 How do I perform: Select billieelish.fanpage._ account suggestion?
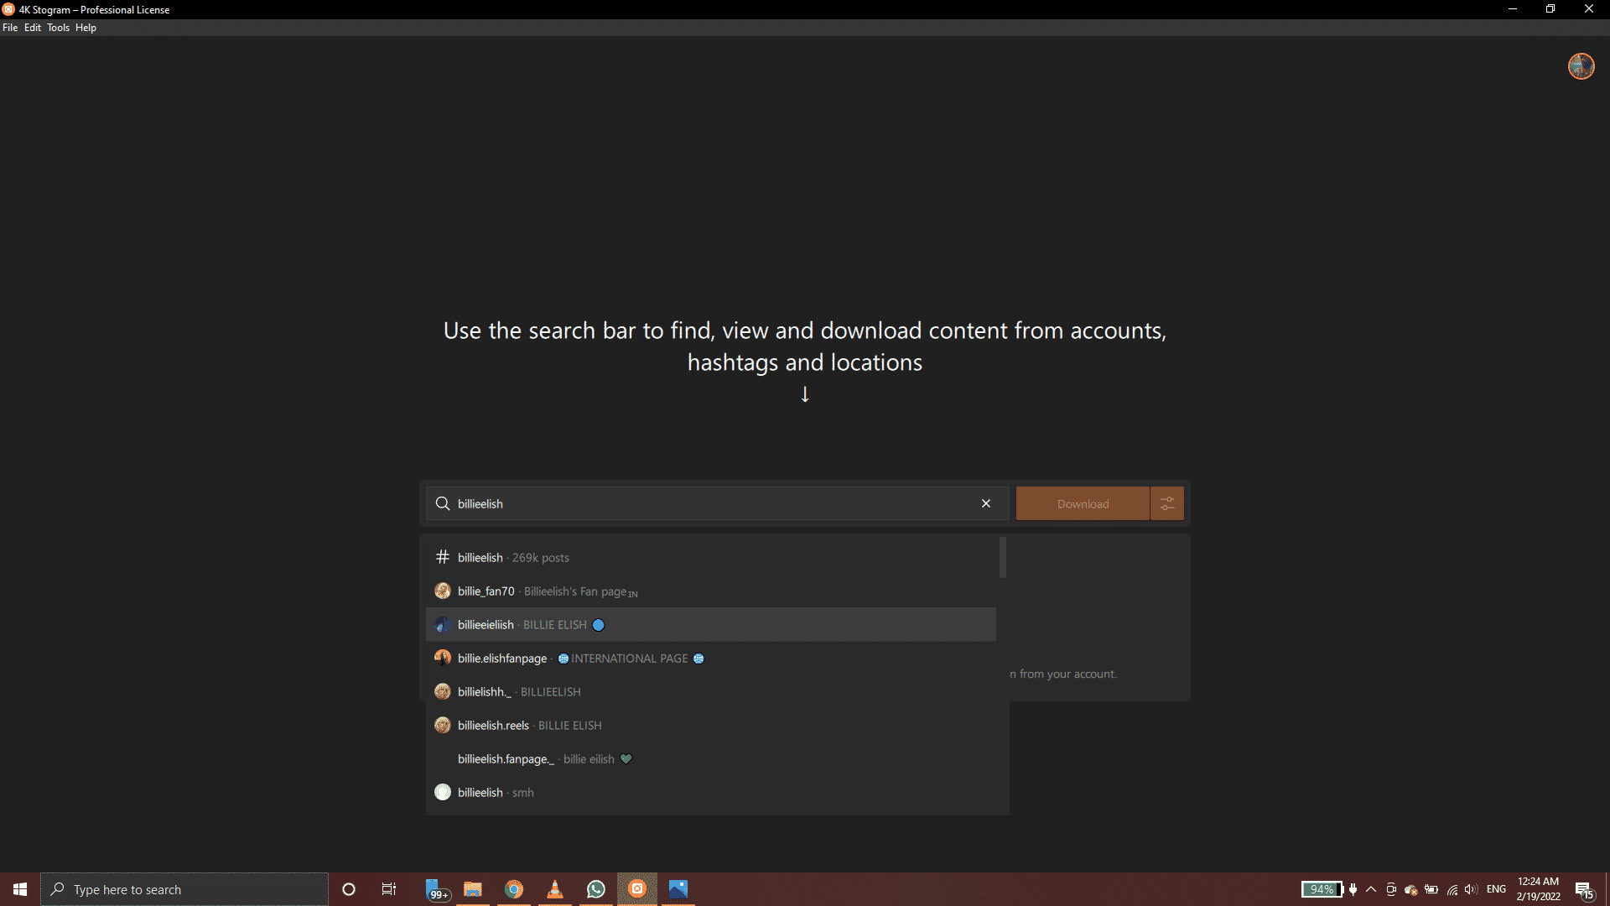711,759
